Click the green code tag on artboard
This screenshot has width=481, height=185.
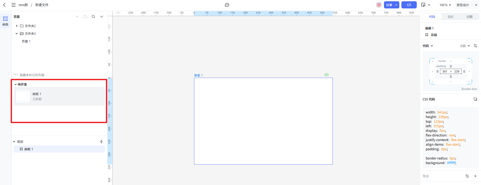coord(326,75)
